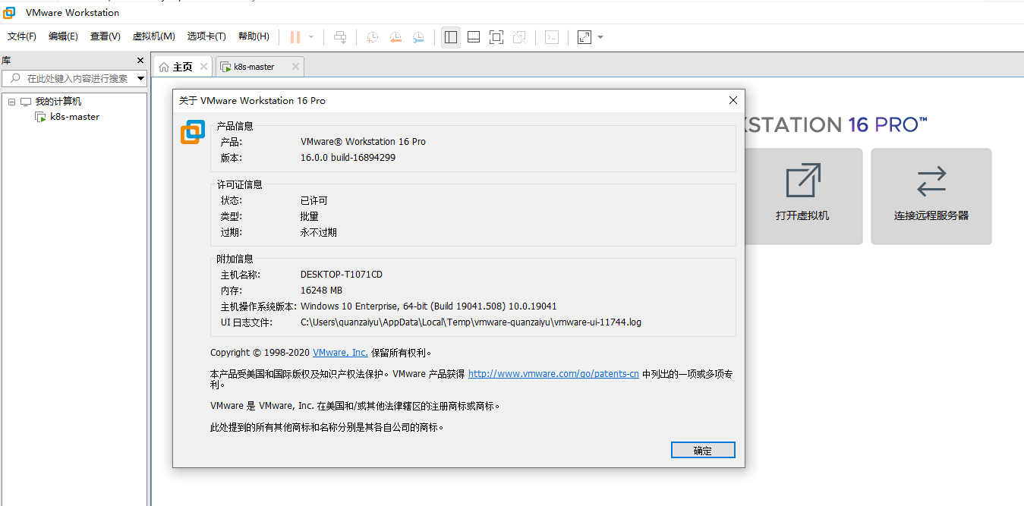The width and height of the screenshot is (1024, 506).
Task: Click the VMware Workstation title bar logo
Action: point(10,13)
